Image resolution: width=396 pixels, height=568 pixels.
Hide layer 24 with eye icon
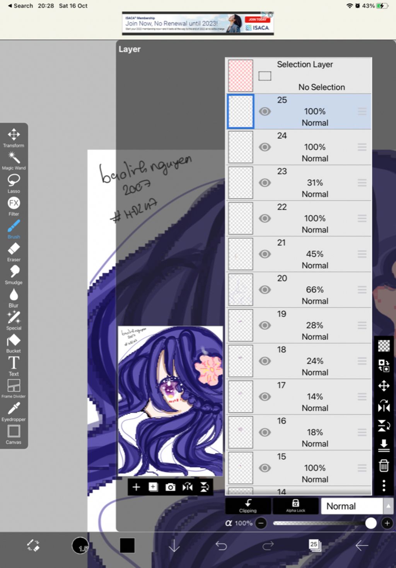pos(265,147)
